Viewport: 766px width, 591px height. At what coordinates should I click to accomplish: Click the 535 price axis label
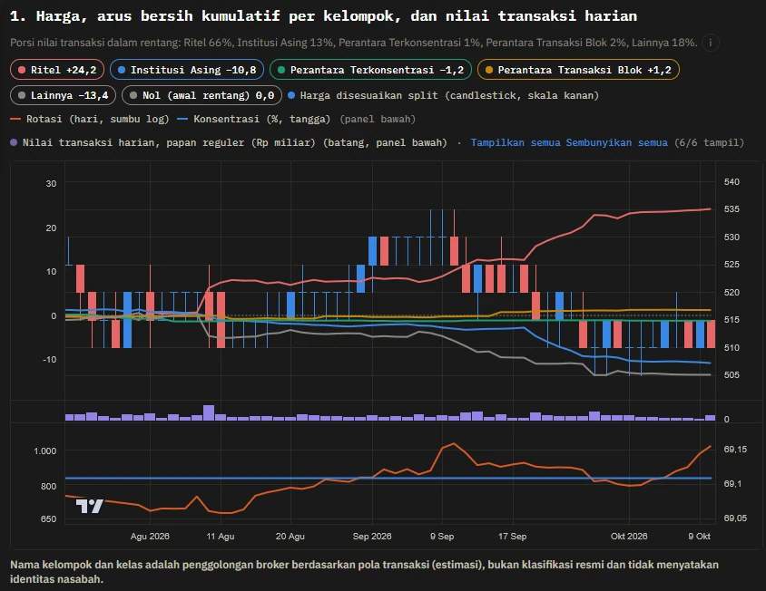[x=732, y=209]
